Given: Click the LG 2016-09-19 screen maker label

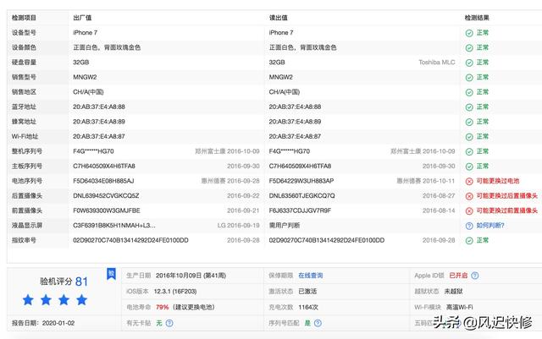Looking at the screenshot, I should tap(239, 226).
